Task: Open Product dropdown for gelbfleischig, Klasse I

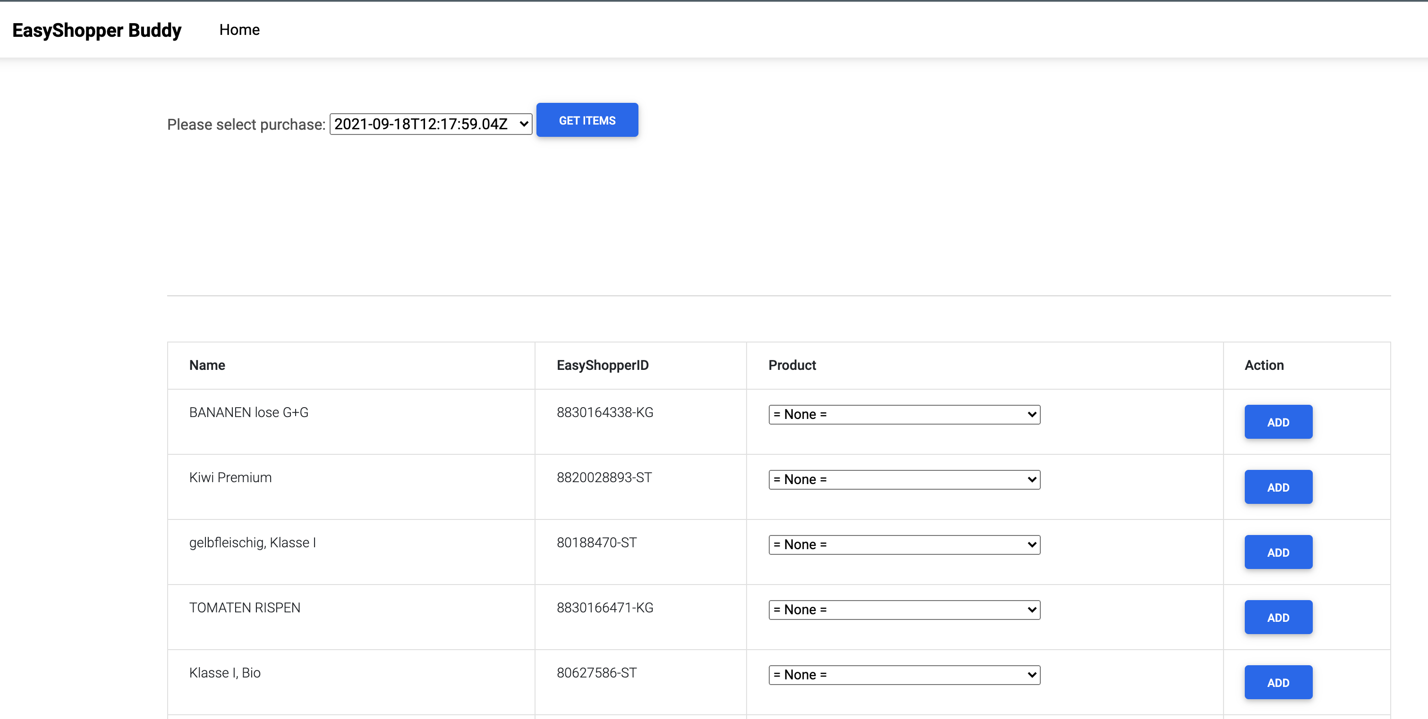Action: (904, 544)
